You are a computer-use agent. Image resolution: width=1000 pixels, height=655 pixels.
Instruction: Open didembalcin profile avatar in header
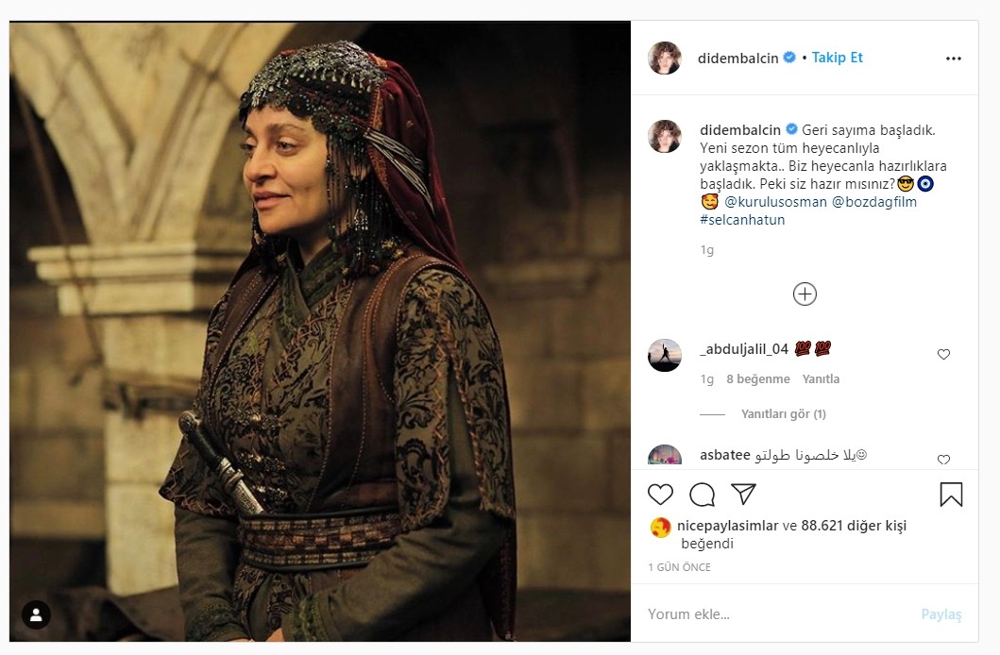(x=665, y=58)
